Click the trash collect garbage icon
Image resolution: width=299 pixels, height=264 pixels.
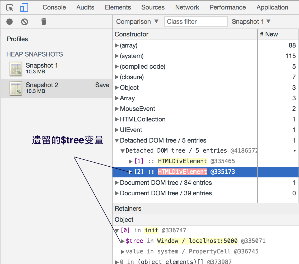pyautogui.click(x=44, y=22)
